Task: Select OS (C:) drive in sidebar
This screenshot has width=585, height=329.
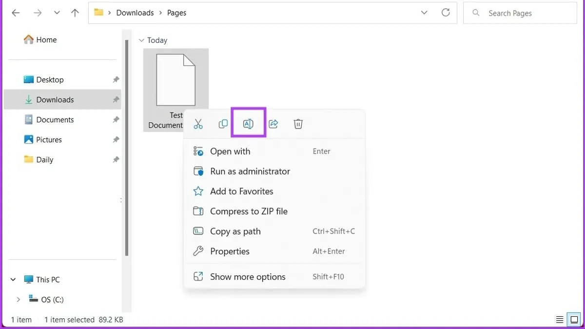Action: point(46,300)
